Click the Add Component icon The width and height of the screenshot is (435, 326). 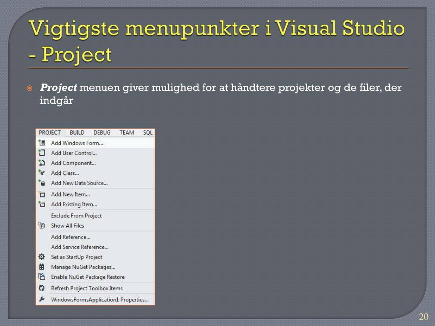(42, 163)
